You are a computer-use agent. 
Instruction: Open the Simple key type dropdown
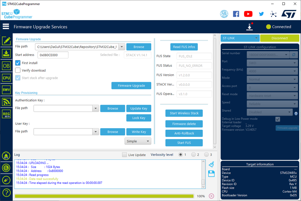click(x=138, y=141)
